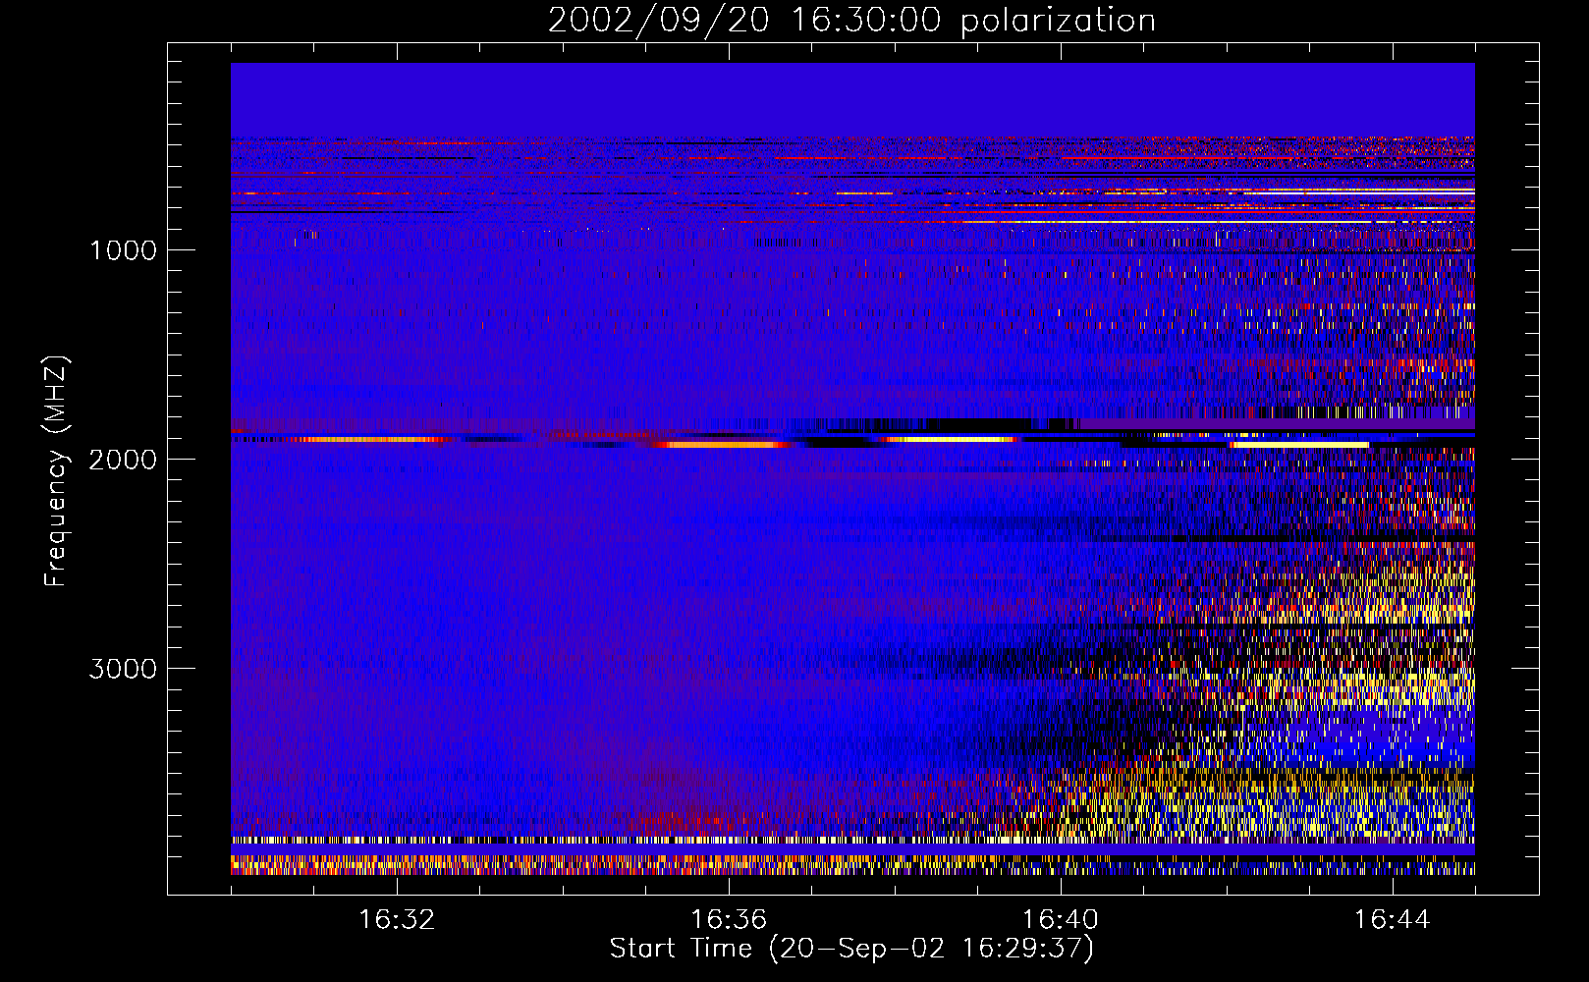
Task: Click the 16:36 time tick label
Action: [729, 920]
